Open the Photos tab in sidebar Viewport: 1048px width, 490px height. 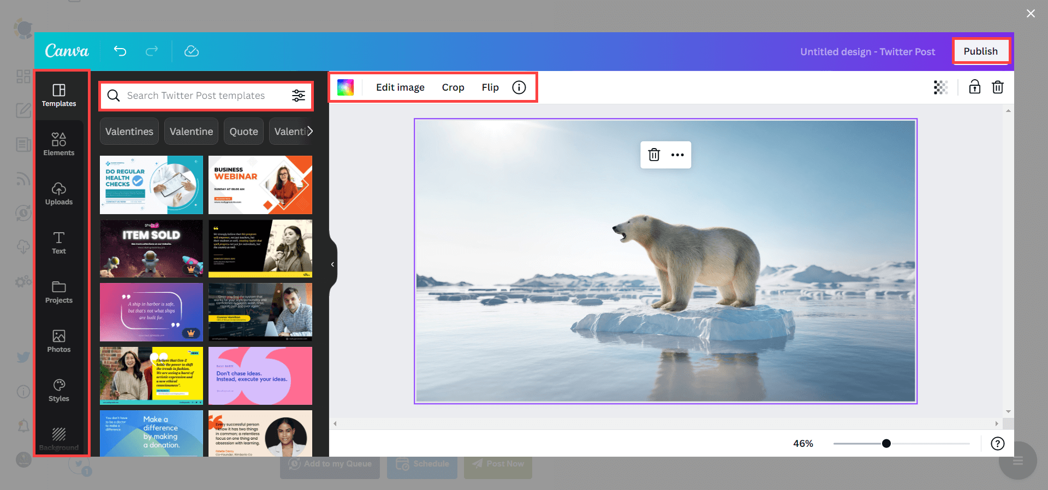[59, 341]
